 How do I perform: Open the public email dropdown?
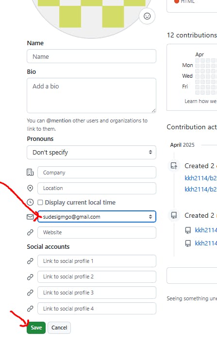(97, 217)
